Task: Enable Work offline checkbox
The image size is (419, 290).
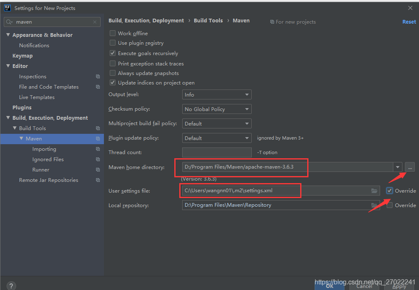Action: point(113,33)
